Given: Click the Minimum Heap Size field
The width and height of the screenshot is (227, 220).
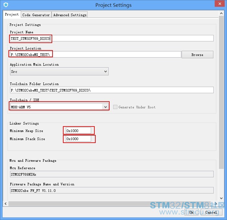Looking at the screenshot, I should coord(78,131).
